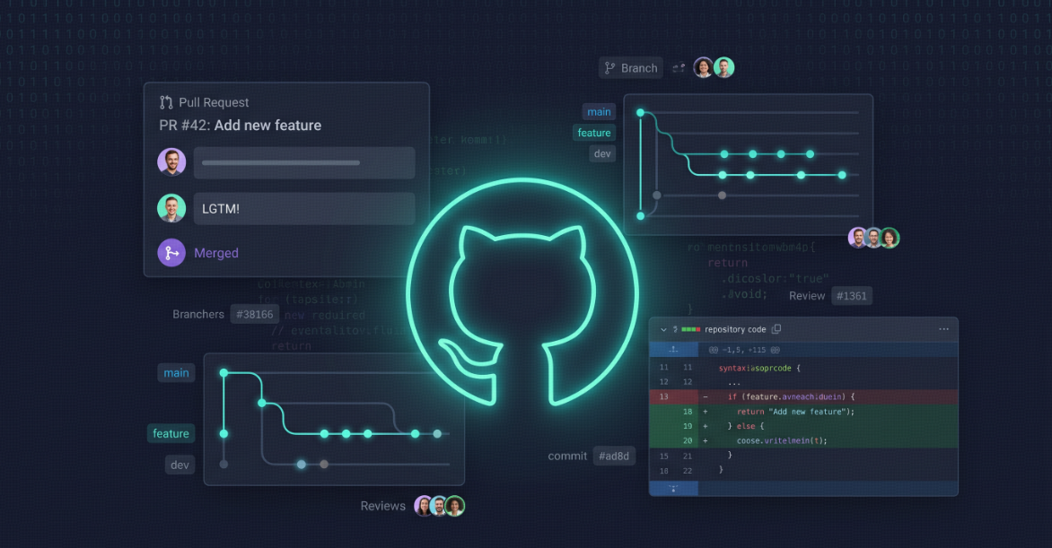Click the green line number 20 in the diff
Image resolution: width=1052 pixels, height=548 pixels.
688,441
